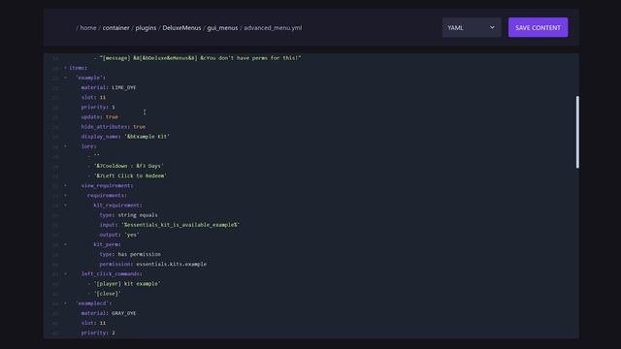621x349 pixels.
Task: Collapse the kit_perm: block
Action: click(x=65, y=244)
